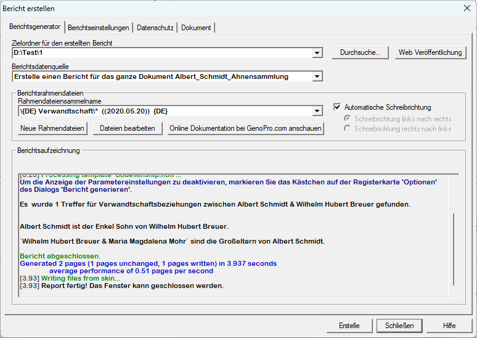Click the Berichtsgenerator tab
Image resolution: width=477 pixels, height=338 pixels.
click(x=35, y=27)
